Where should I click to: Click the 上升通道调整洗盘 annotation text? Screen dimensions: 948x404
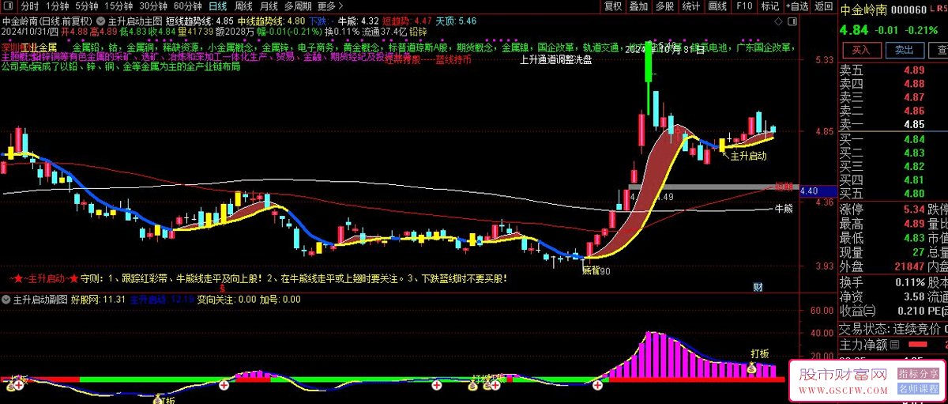(x=556, y=59)
